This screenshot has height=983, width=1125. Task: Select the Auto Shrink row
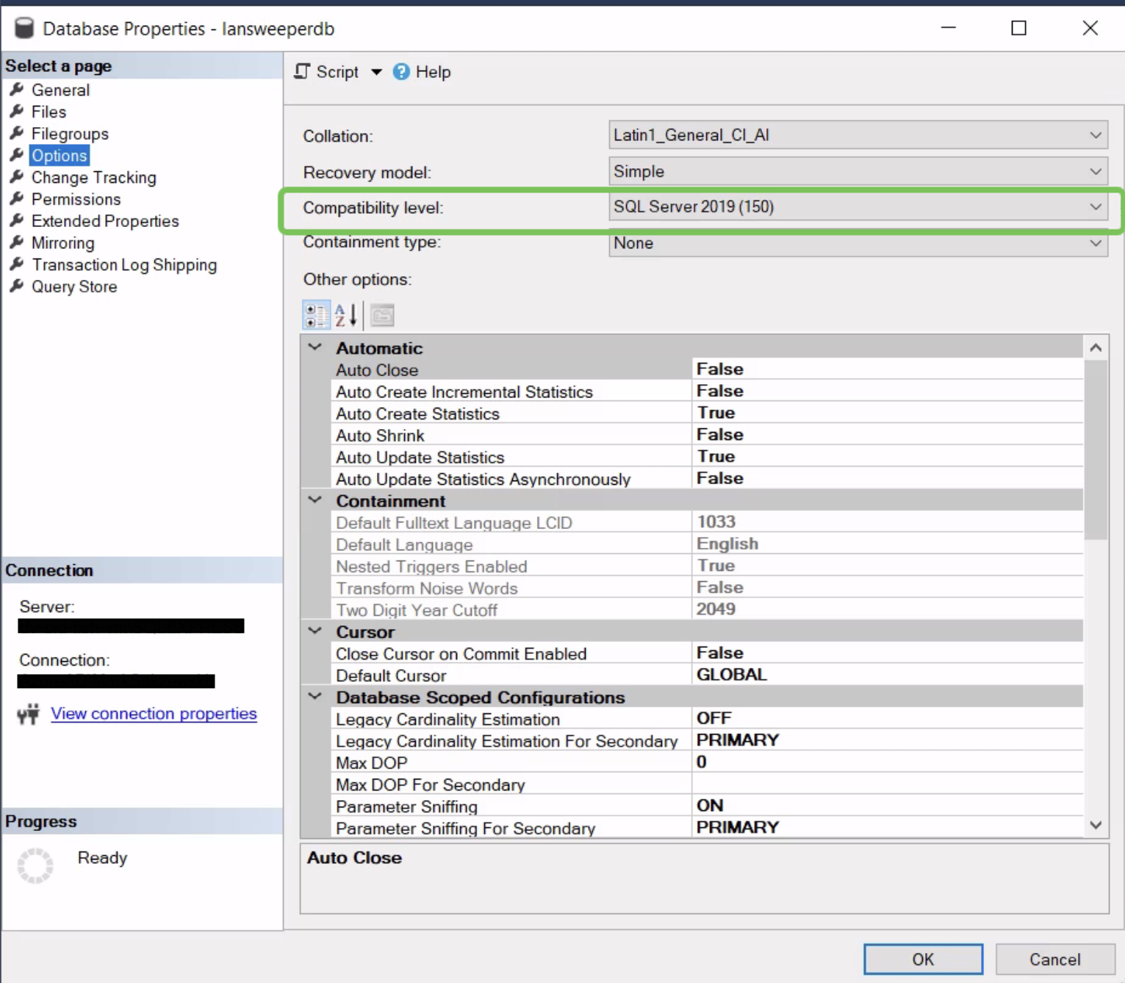(708, 435)
